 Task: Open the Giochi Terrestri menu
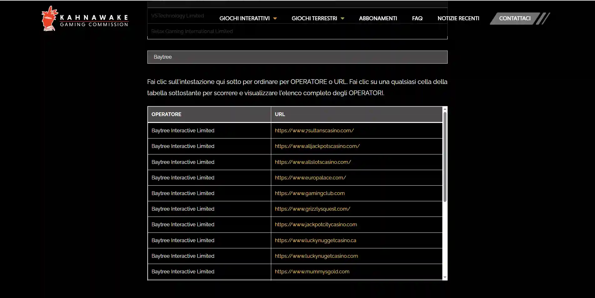pos(314,18)
